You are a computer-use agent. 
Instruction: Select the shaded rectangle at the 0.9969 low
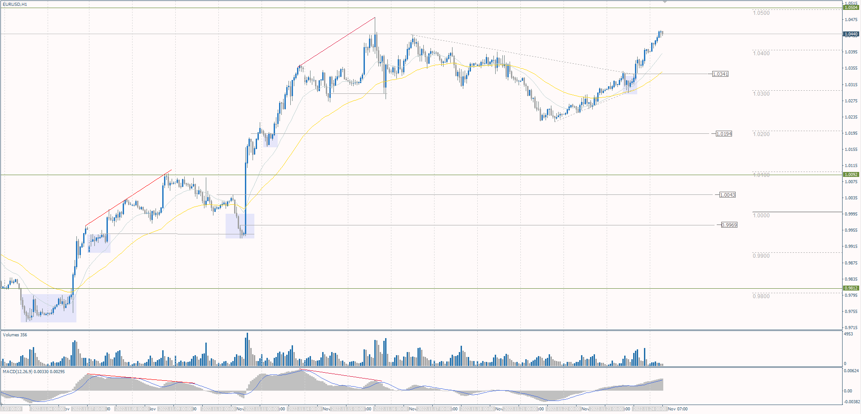click(240, 226)
